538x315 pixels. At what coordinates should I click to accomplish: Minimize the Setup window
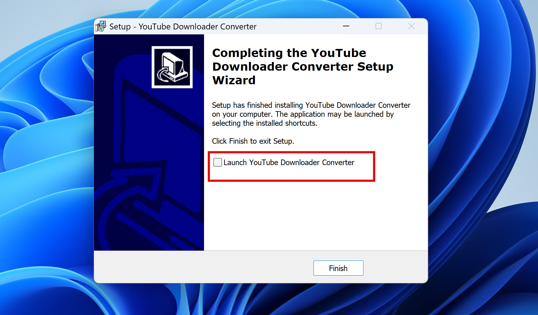click(346, 26)
